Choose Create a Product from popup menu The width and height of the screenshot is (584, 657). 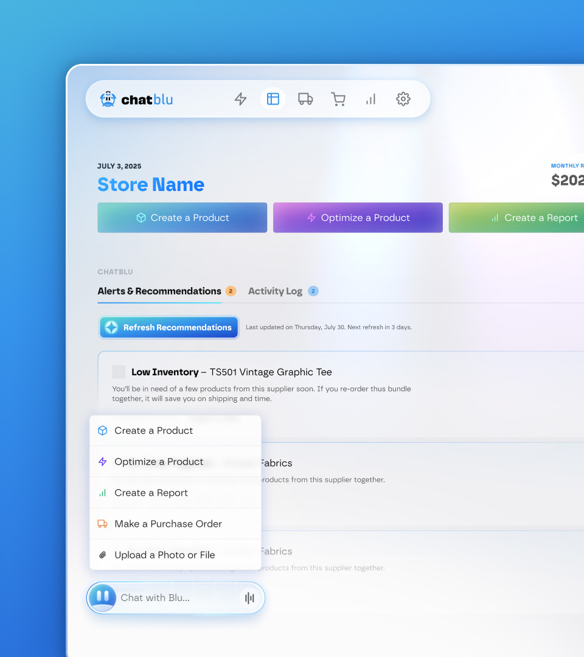176,431
